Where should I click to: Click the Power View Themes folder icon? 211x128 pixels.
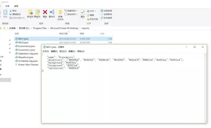tap(16, 65)
